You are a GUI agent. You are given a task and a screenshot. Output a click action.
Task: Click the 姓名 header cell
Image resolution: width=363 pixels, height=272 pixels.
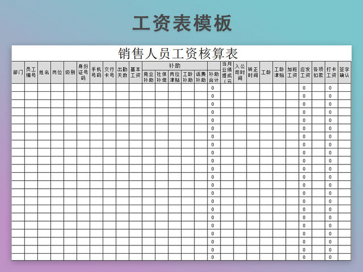pyautogui.click(x=44, y=73)
